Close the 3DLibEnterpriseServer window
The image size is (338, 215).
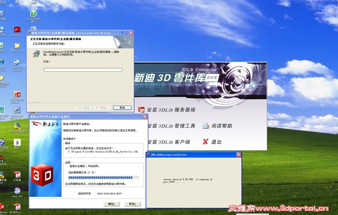tap(238, 154)
